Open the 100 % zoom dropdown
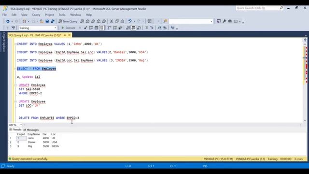 coord(21,125)
